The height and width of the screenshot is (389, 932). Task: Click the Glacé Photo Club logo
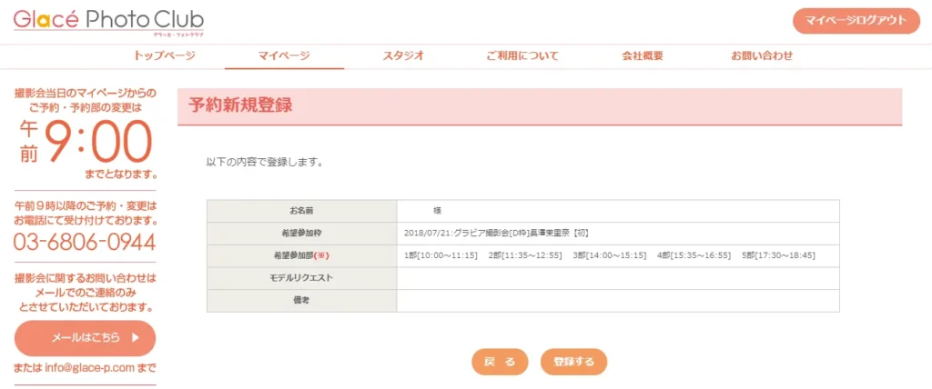coord(108,20)
